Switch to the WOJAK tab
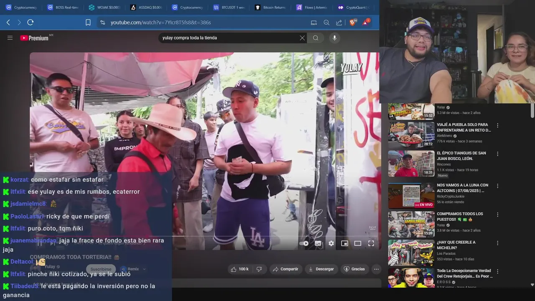This screenshot has height=301, width=535. point(104,8)
